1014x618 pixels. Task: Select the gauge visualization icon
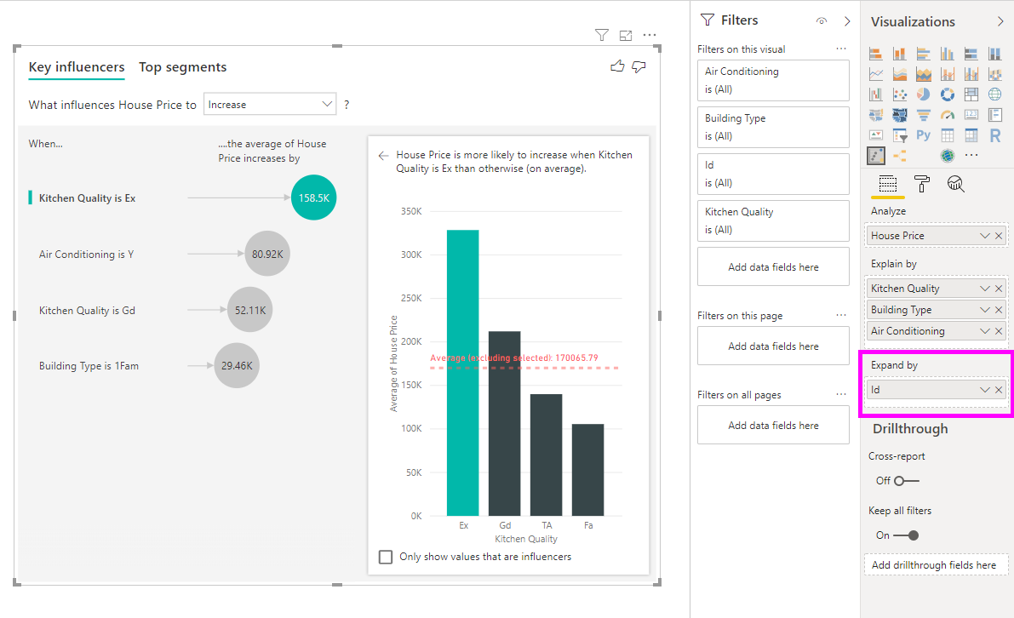(948, 115)
